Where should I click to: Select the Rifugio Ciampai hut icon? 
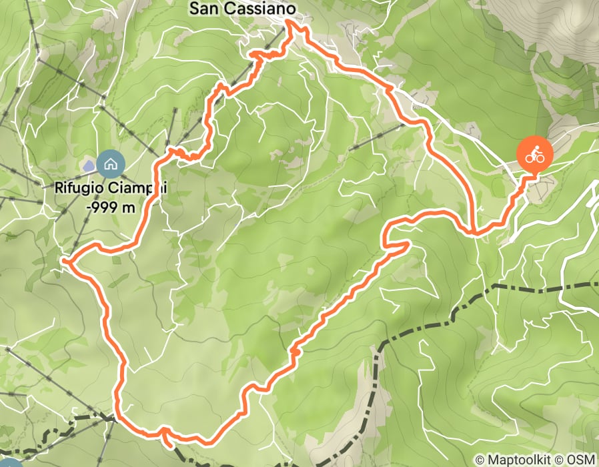coord(111,164)
